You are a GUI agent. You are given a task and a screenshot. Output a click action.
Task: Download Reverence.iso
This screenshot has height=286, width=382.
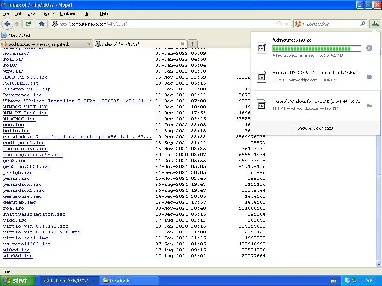point(22,95)
